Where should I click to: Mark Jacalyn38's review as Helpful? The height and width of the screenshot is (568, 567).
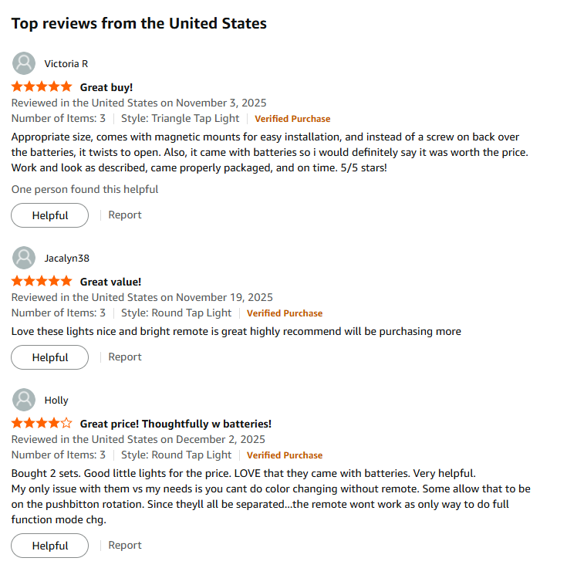[50, 357]
